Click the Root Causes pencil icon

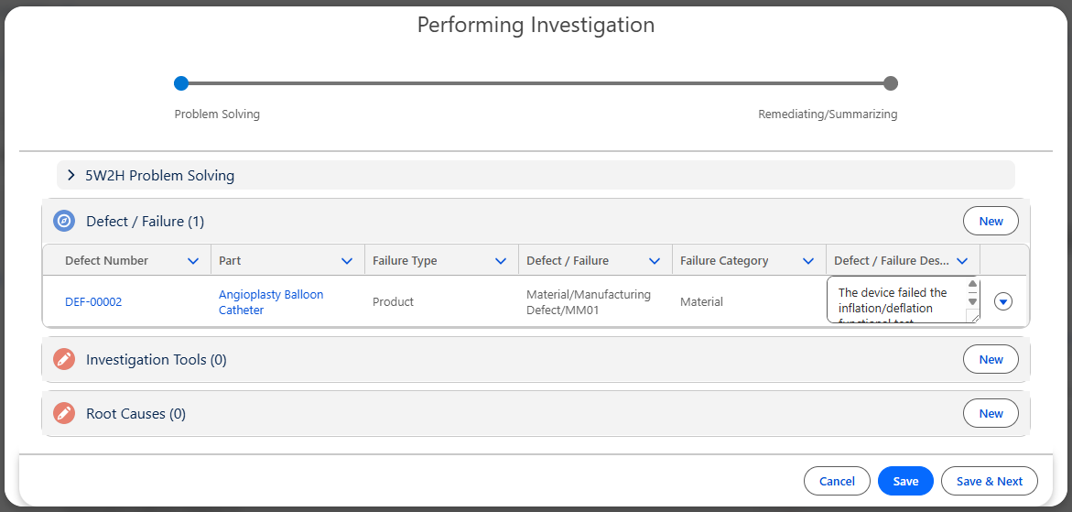point(64,414)
